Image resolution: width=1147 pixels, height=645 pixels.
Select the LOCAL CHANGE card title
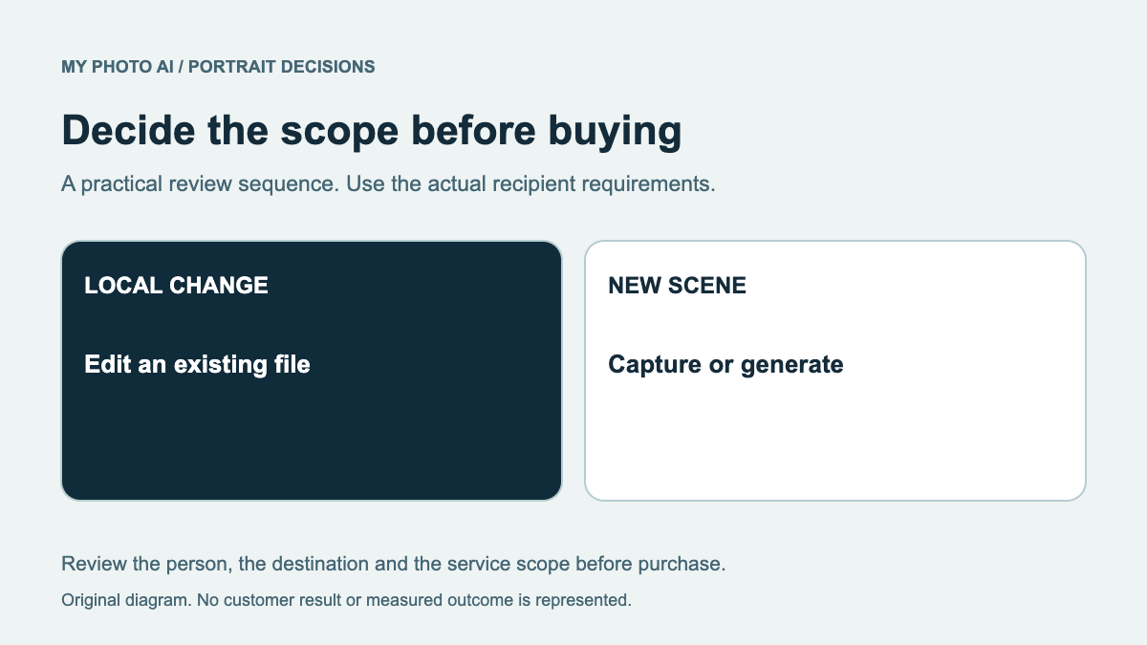click(x=176, y=285)
